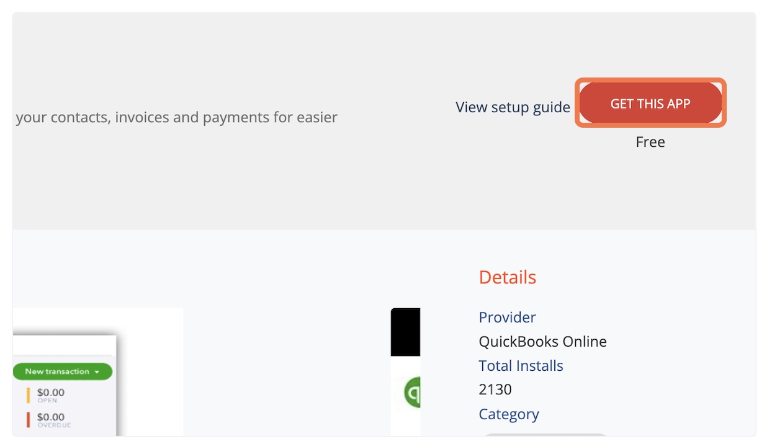Select the $0.00 OVERDUE amount
The height and width of the screenshot is (444, 772).
coord(53,420)
